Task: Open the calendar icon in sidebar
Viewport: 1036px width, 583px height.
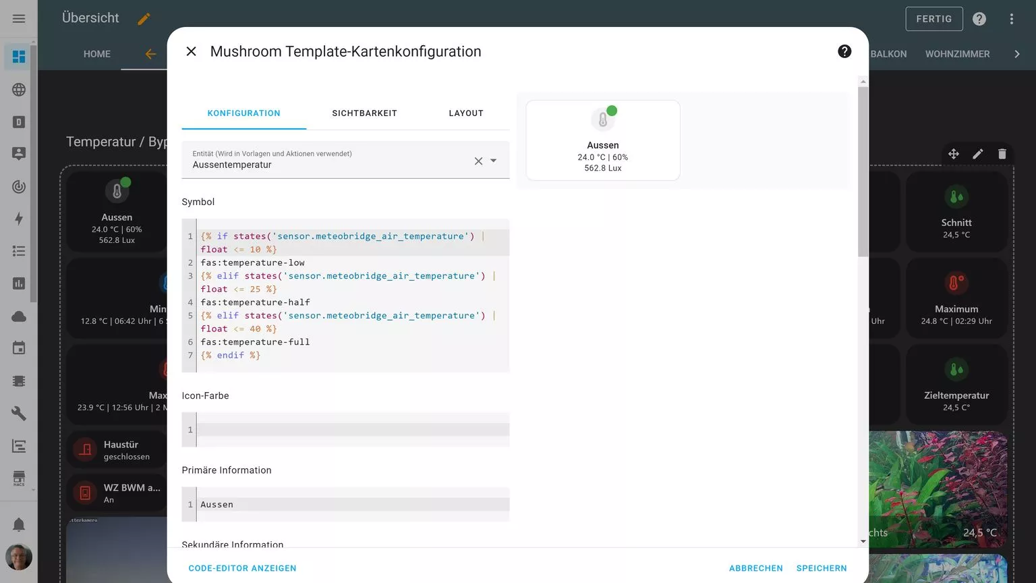Action: point(19,348)
